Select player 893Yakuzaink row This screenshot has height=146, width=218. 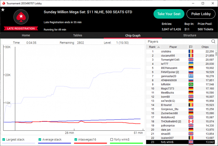coord(180,68)
